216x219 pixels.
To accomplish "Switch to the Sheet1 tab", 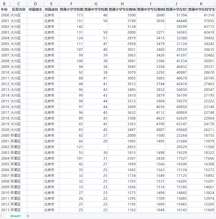I will 16,216.
